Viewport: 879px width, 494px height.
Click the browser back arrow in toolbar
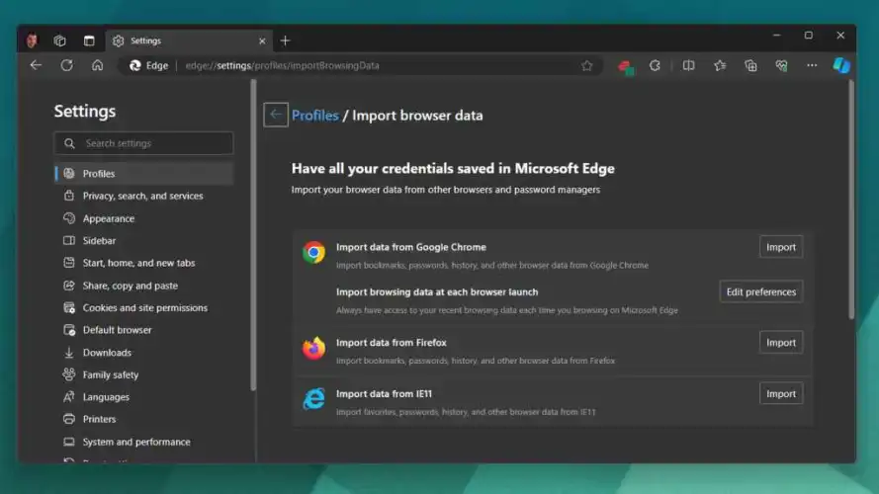pyautogui.click(x=36, y=65)
